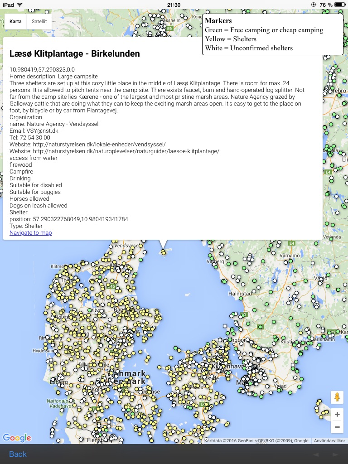Click the position coordinates line

click(69, 219)
